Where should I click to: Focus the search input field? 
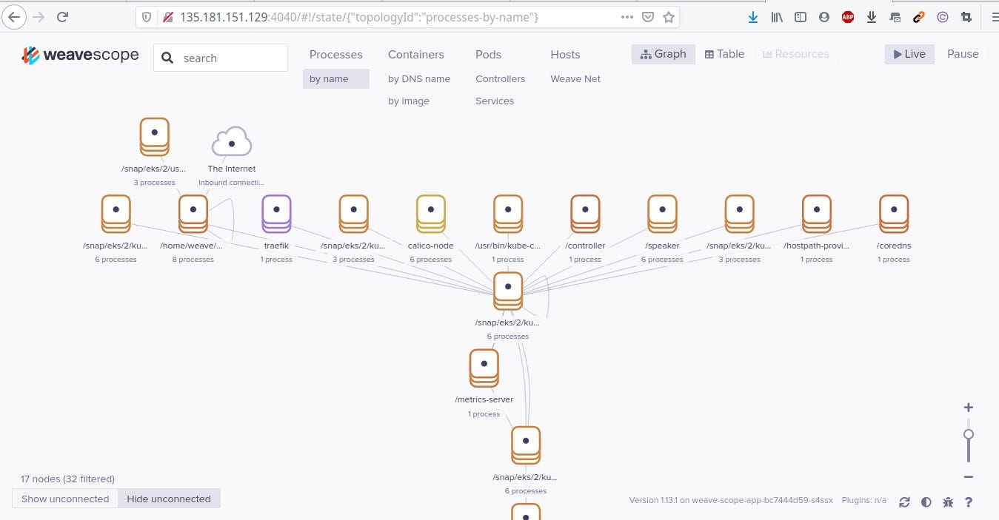click(221, 58)
